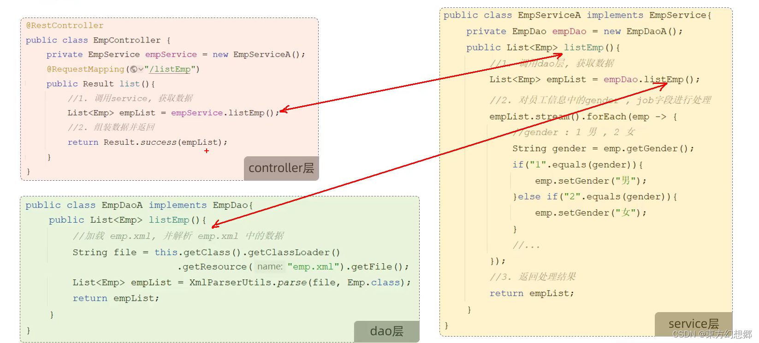Click "return empList;" in the dao box
Image resolution: width=759 pixels, height=343 pixels.
pos(116,298)
